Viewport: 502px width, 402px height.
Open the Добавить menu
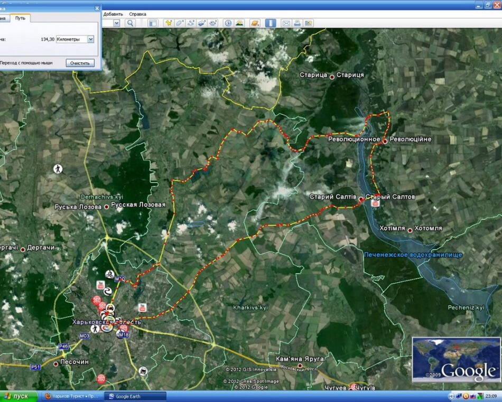point(113,14)
